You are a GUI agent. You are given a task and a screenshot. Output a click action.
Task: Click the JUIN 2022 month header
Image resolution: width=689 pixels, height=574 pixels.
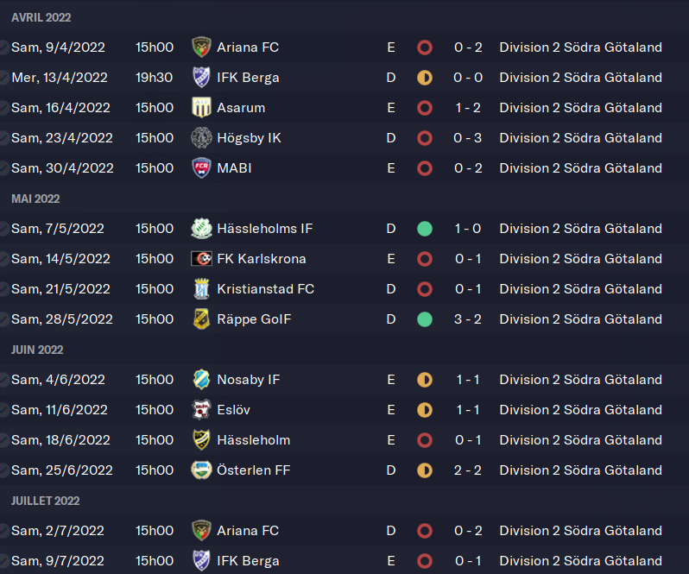click(37, 350)
